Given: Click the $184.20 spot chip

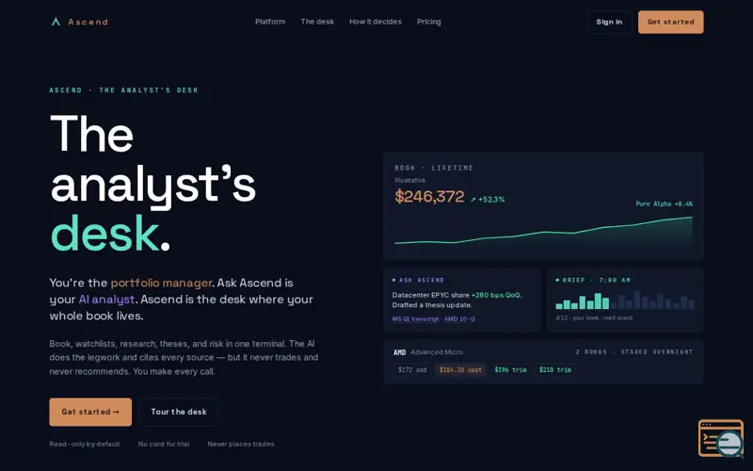Looking at the screenshot, I should click(x=460, y=369).
